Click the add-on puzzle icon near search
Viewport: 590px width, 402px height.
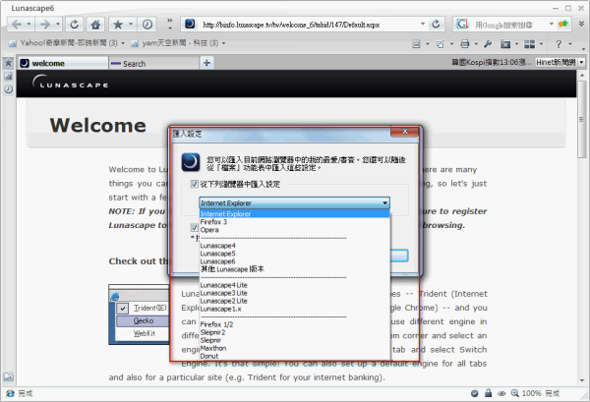562,24
